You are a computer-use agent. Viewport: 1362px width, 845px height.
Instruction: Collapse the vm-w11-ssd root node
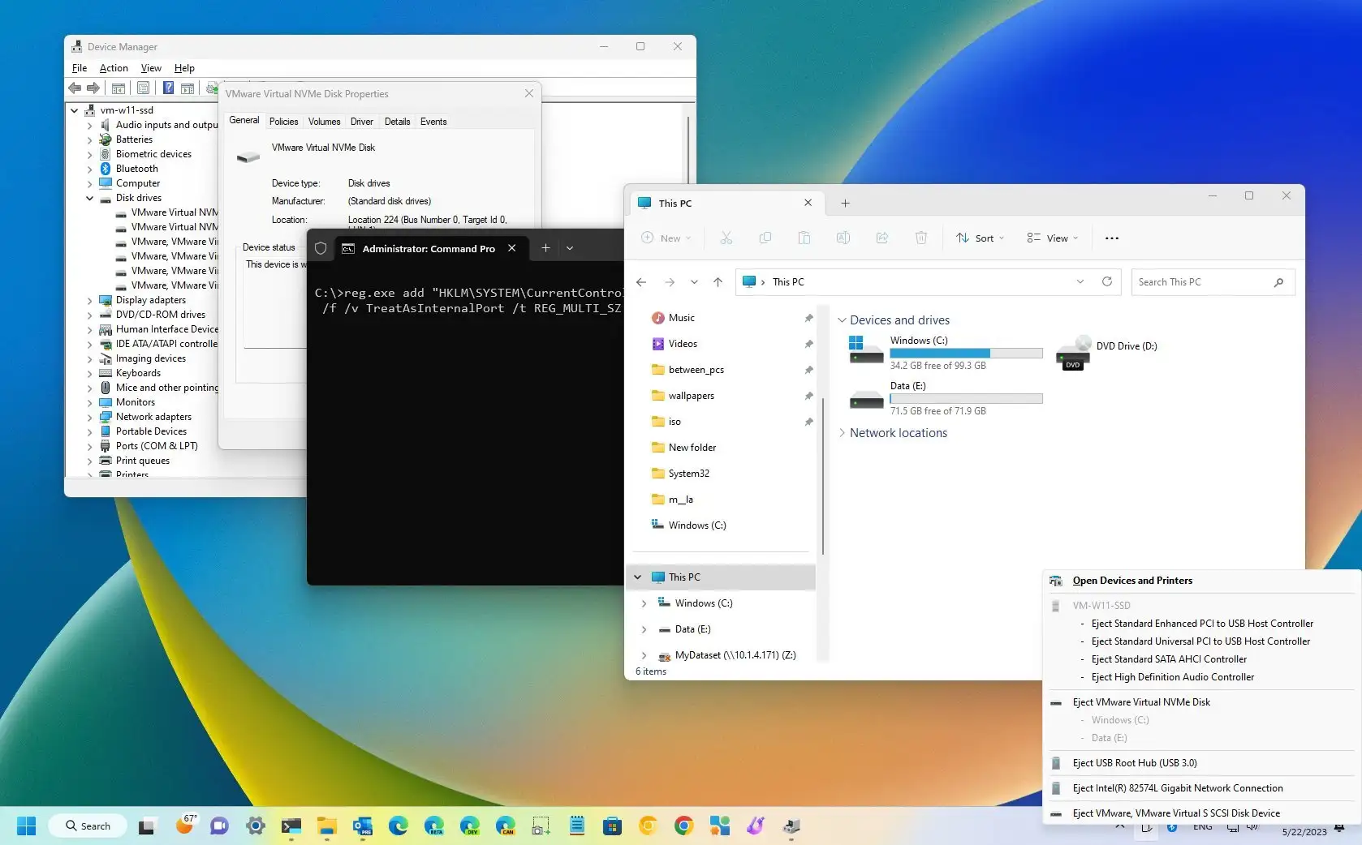(75, 110)
